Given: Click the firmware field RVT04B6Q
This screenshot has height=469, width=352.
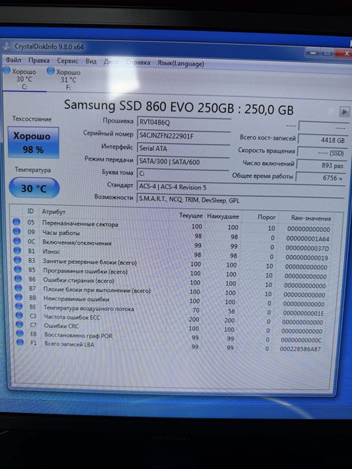Looking at the screenshot, I should coord(184,123).
